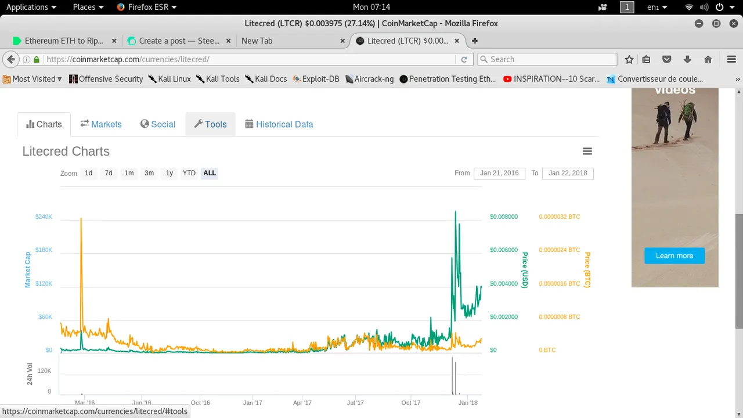The height and width of the screenshot is (418, 743).
Task: Set chart zoom to YTD
Action: click(x=189, y=173)
